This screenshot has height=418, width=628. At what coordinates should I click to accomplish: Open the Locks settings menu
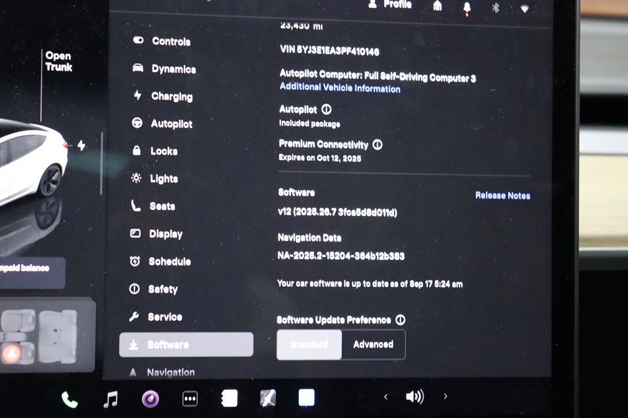tap(154, 151)
